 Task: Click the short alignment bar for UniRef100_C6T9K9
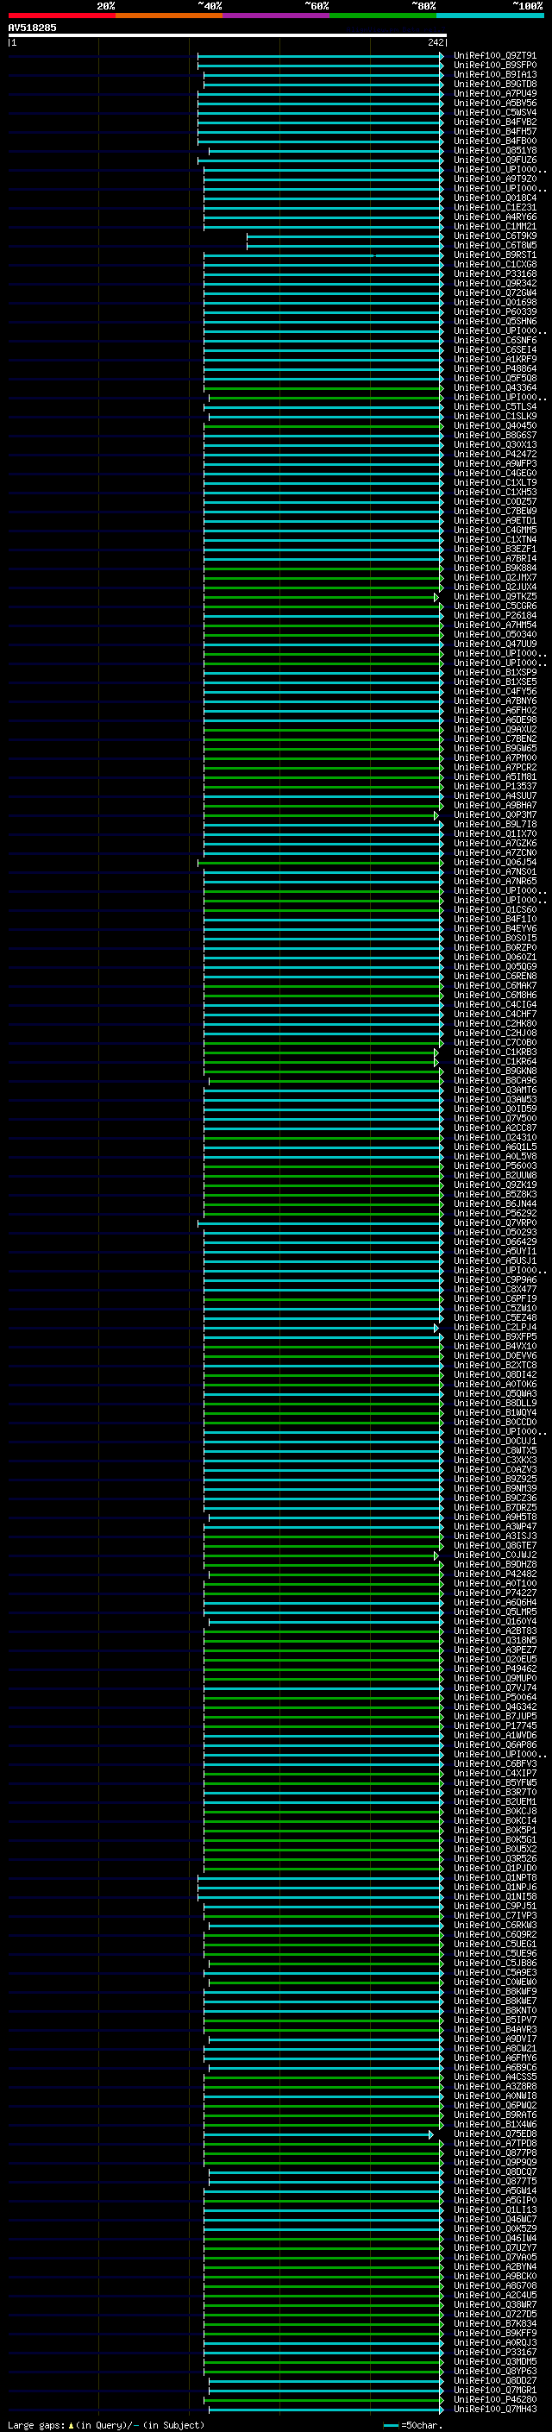pyautogui.click(x=344, y=236)
